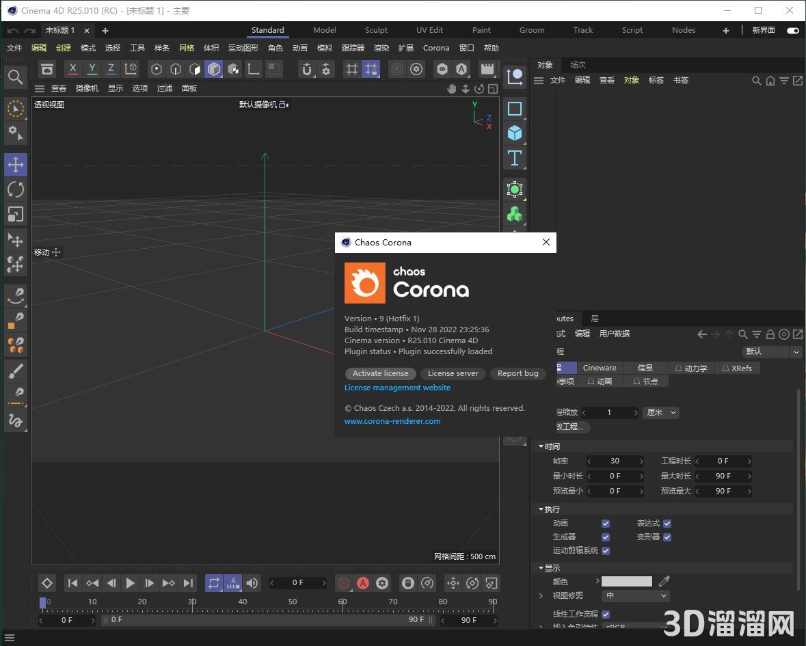
Task: Click the material brush icon in the left toolbar
Action: click(15, 371)
